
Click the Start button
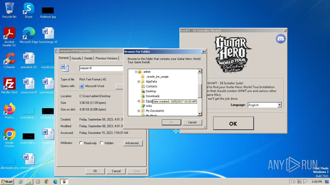pyautogui.click(x=7, y=182)
